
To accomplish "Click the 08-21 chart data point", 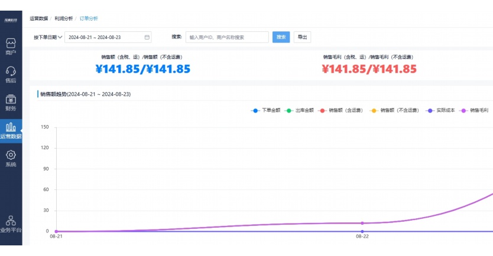I will 56,232.
